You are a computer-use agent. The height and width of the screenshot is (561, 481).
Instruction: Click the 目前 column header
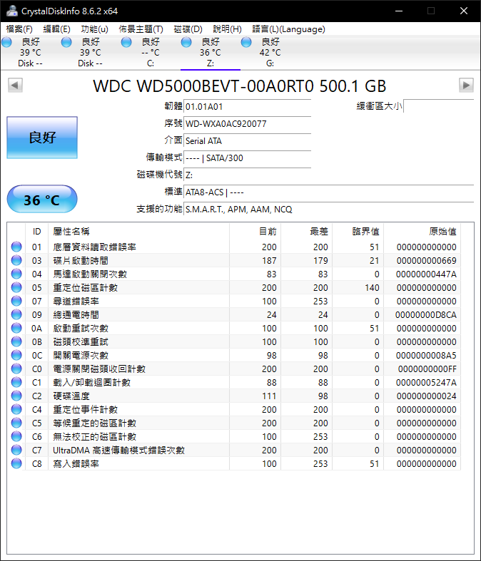click(255, 232)
